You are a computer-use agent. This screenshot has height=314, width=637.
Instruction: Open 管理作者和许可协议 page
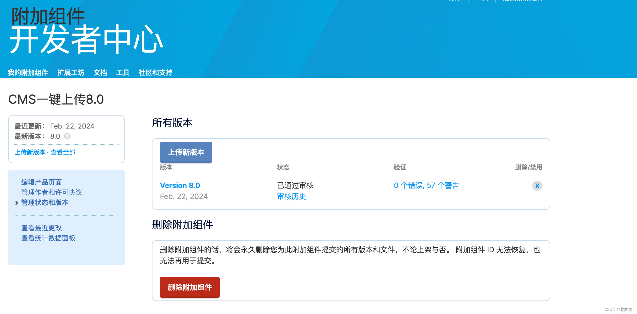point(52,193)
